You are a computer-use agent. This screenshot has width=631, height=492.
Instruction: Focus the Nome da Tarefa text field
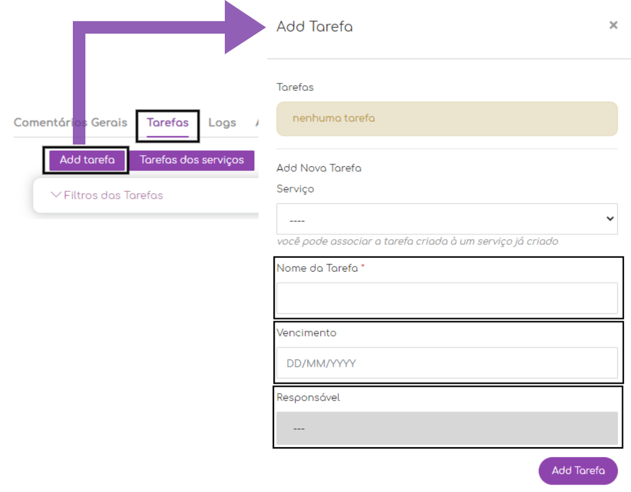tap(447, 298)
